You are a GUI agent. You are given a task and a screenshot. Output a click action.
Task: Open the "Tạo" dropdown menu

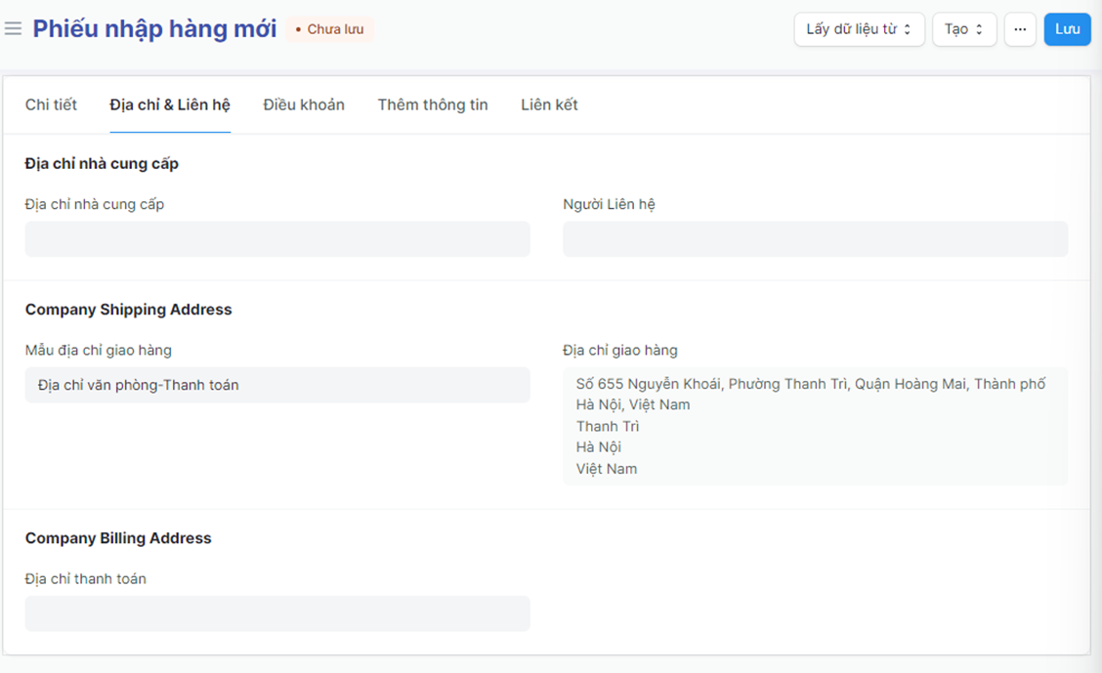[963, 29]
